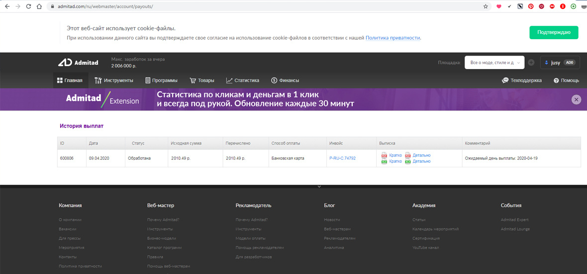Reload the page using browser refresh icon
This screenshot has height=274, width=587.
click(28, 6)
